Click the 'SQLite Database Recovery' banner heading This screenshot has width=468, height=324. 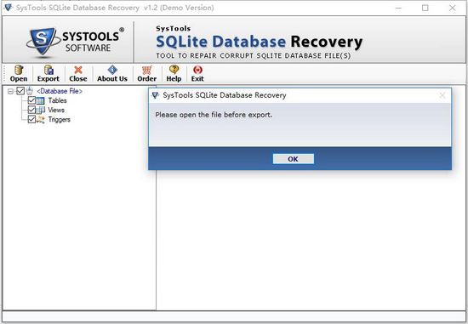point(259,42)
